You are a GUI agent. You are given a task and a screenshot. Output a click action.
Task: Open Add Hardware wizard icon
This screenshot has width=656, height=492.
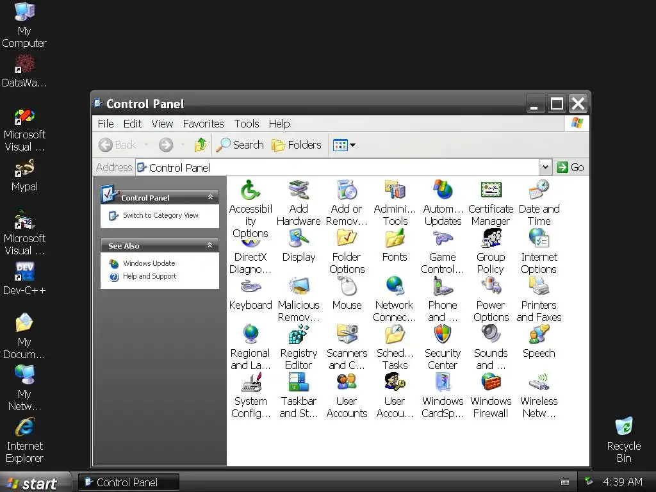(x=299, y=191)
